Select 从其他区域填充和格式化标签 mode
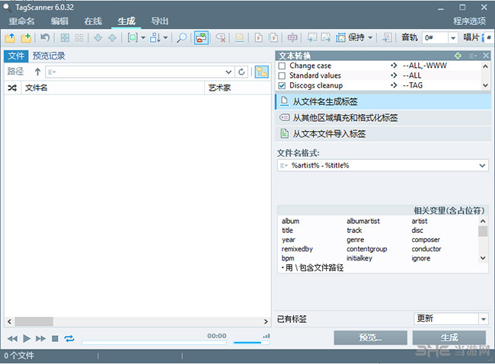This screenshot has width=495, height=364. tap(383, 118)
